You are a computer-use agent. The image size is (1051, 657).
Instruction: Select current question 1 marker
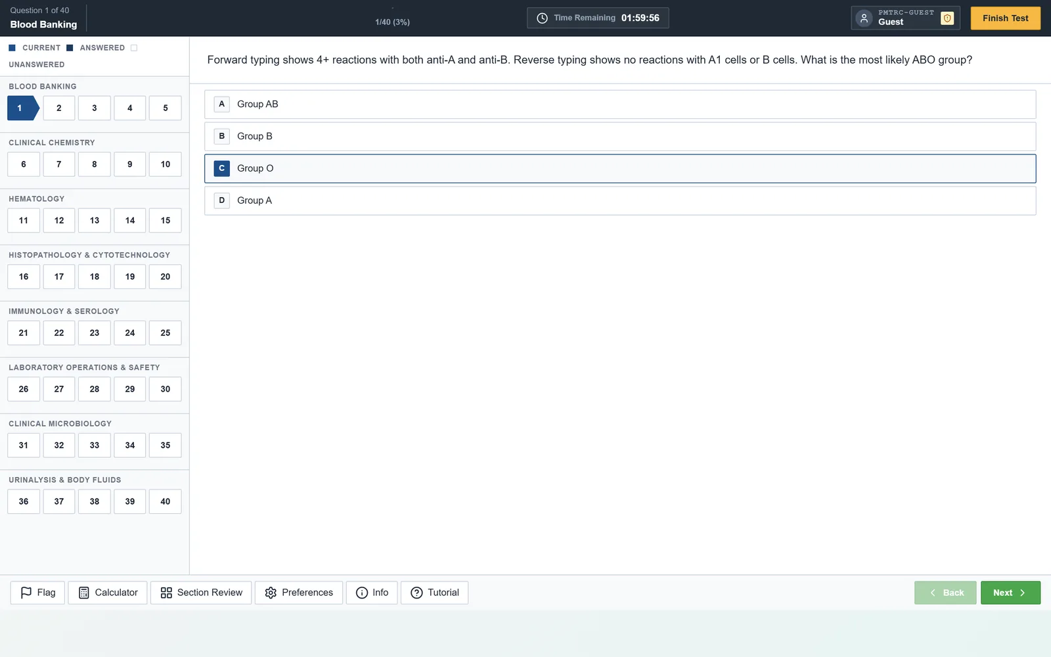(24, 108)
